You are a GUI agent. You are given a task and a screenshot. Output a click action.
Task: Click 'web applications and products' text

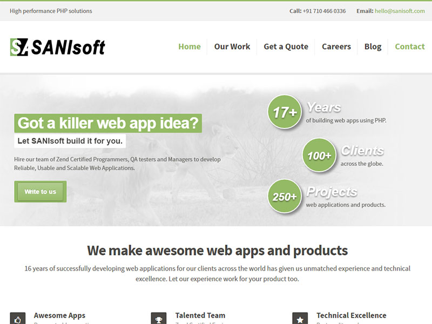pyautogui.click(x=346, y=205)
